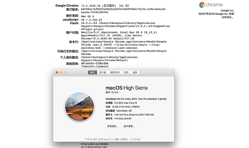
Task: Select variation 73ebcf26-12ede6a2
Action: tap(95, 66)
